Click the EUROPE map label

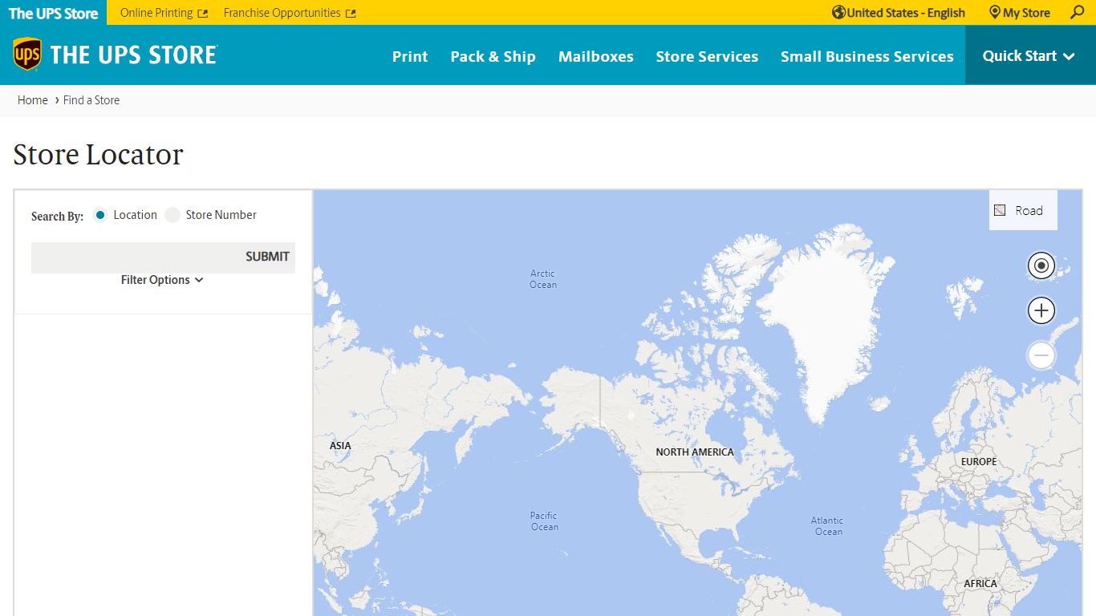979,462
